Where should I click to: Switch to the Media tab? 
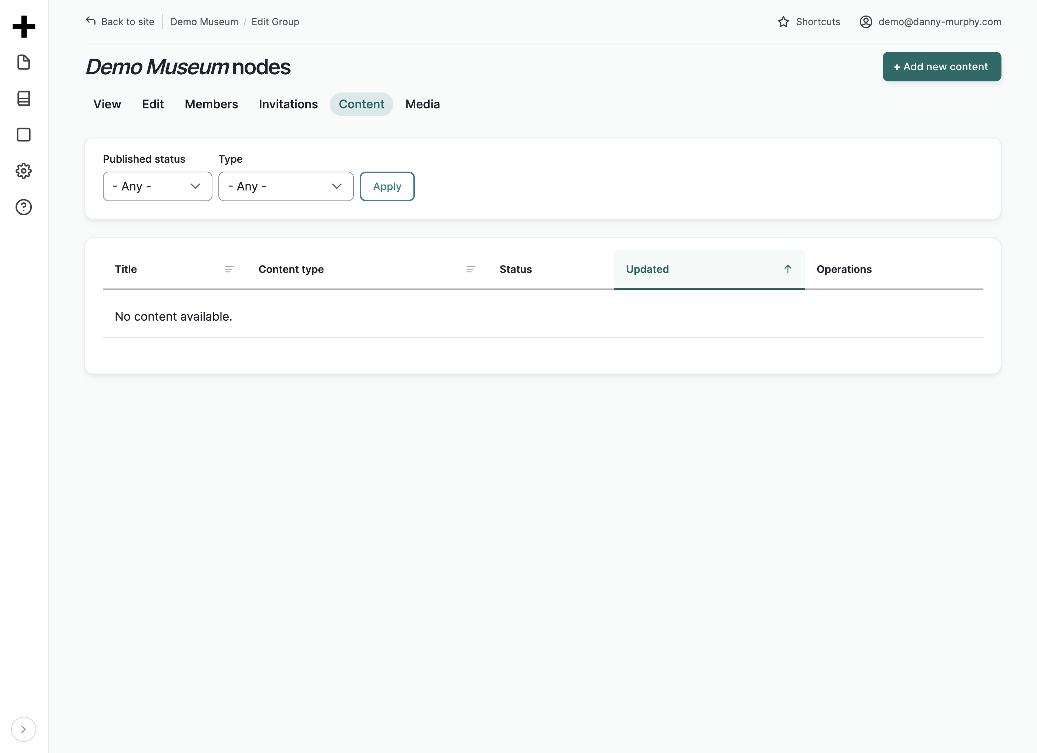pyautogui.click(x=423, y=104)
